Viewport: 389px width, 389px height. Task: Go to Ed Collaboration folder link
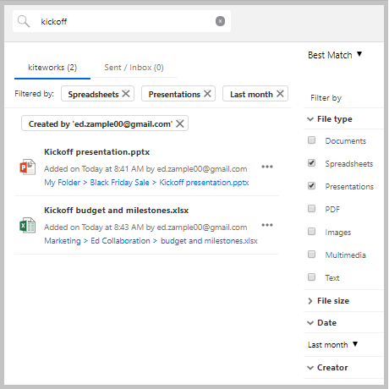pos(120,241)
